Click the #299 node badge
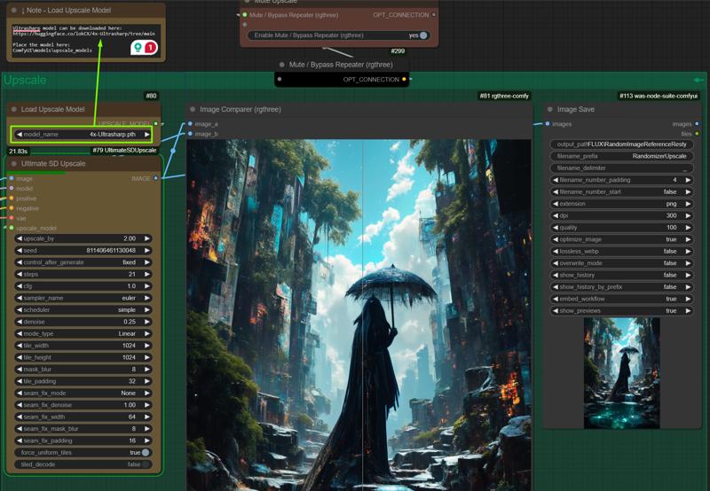 click(398, 51)
